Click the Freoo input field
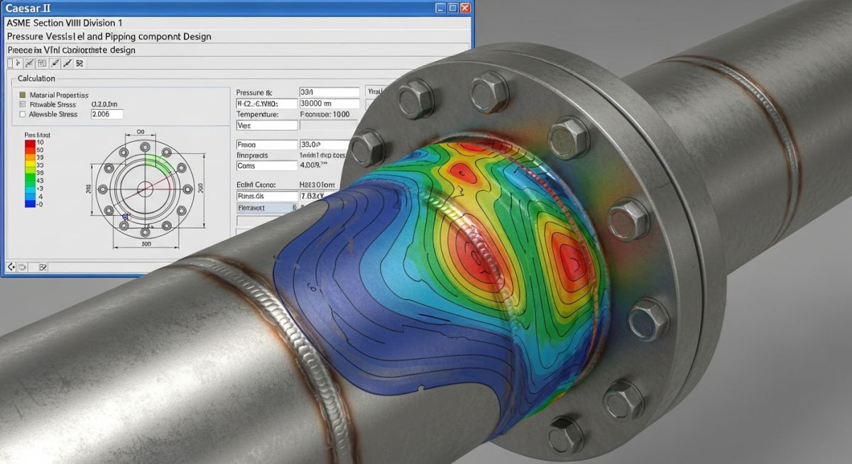This screenshot has width=852, height=464. [267, 145]
